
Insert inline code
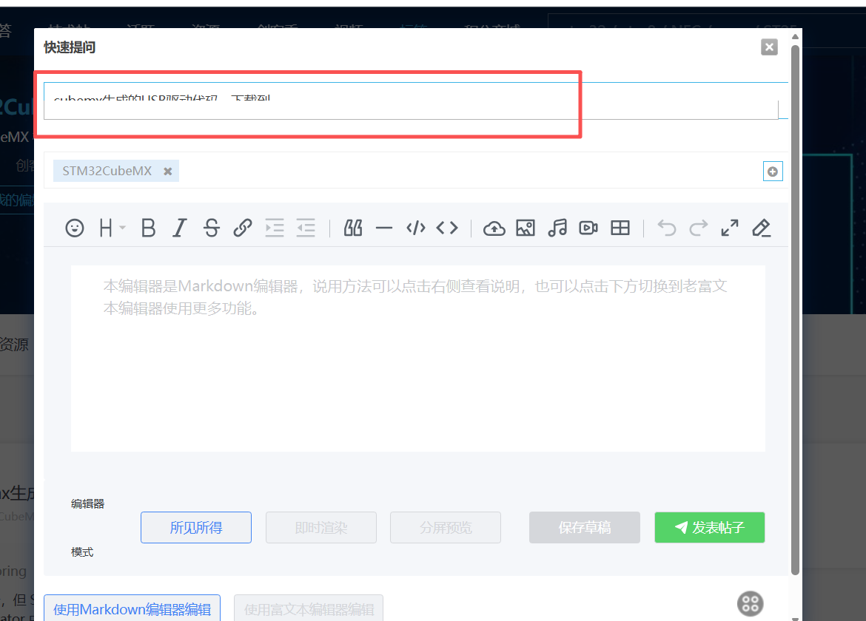point(447,228)
